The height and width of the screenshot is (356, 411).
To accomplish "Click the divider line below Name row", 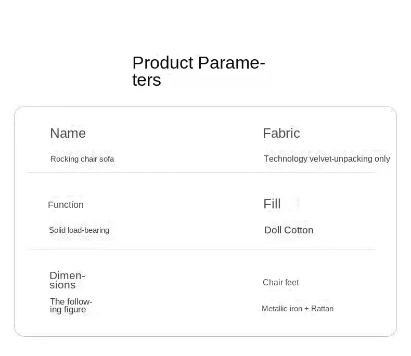I will 200,173.
